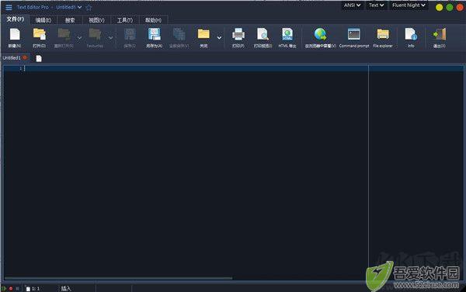The width and height of the screenshot is (466, 292).
Task: Close Untitled1 tab via red dot
Action: [x=25, y=57]
